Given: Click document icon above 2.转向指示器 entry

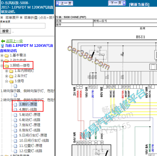Looking at the screenshot, I should (16, 95).
